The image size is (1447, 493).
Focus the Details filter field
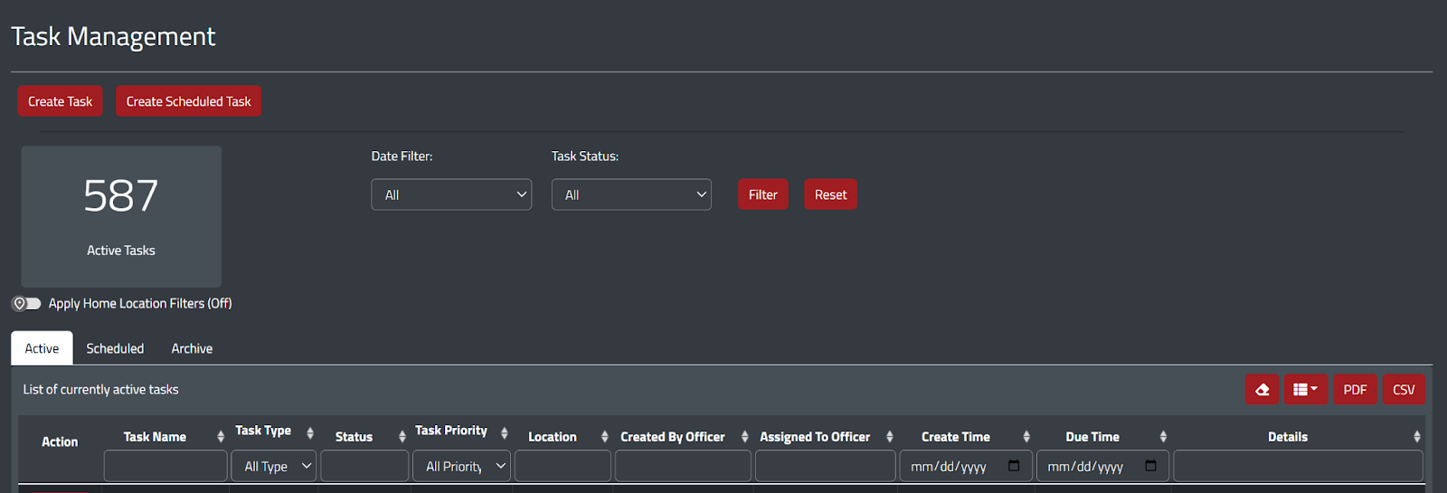point(1298,466)
